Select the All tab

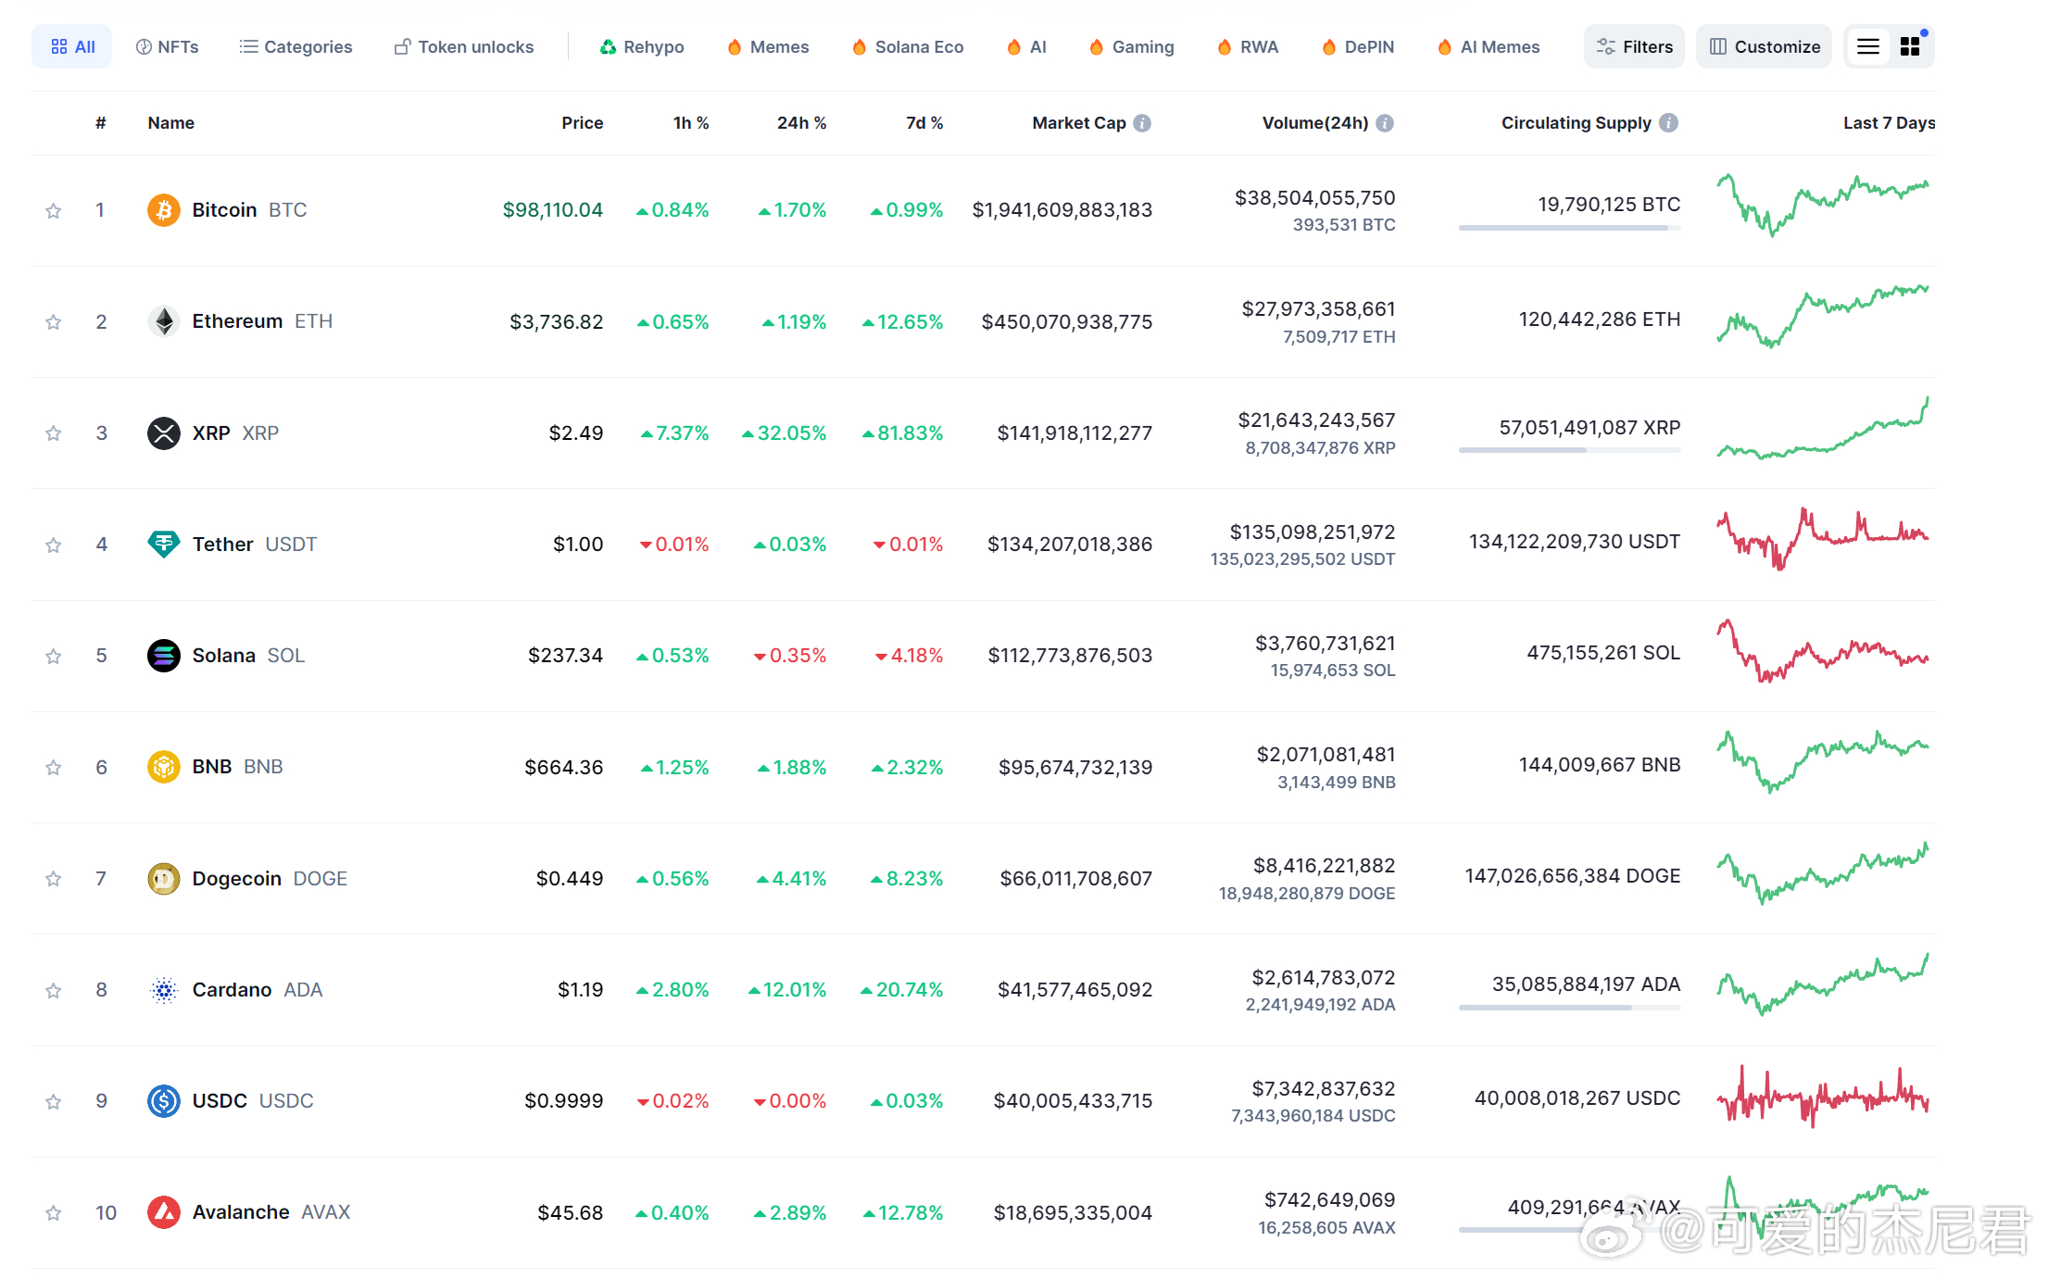(x=72, y=46)
